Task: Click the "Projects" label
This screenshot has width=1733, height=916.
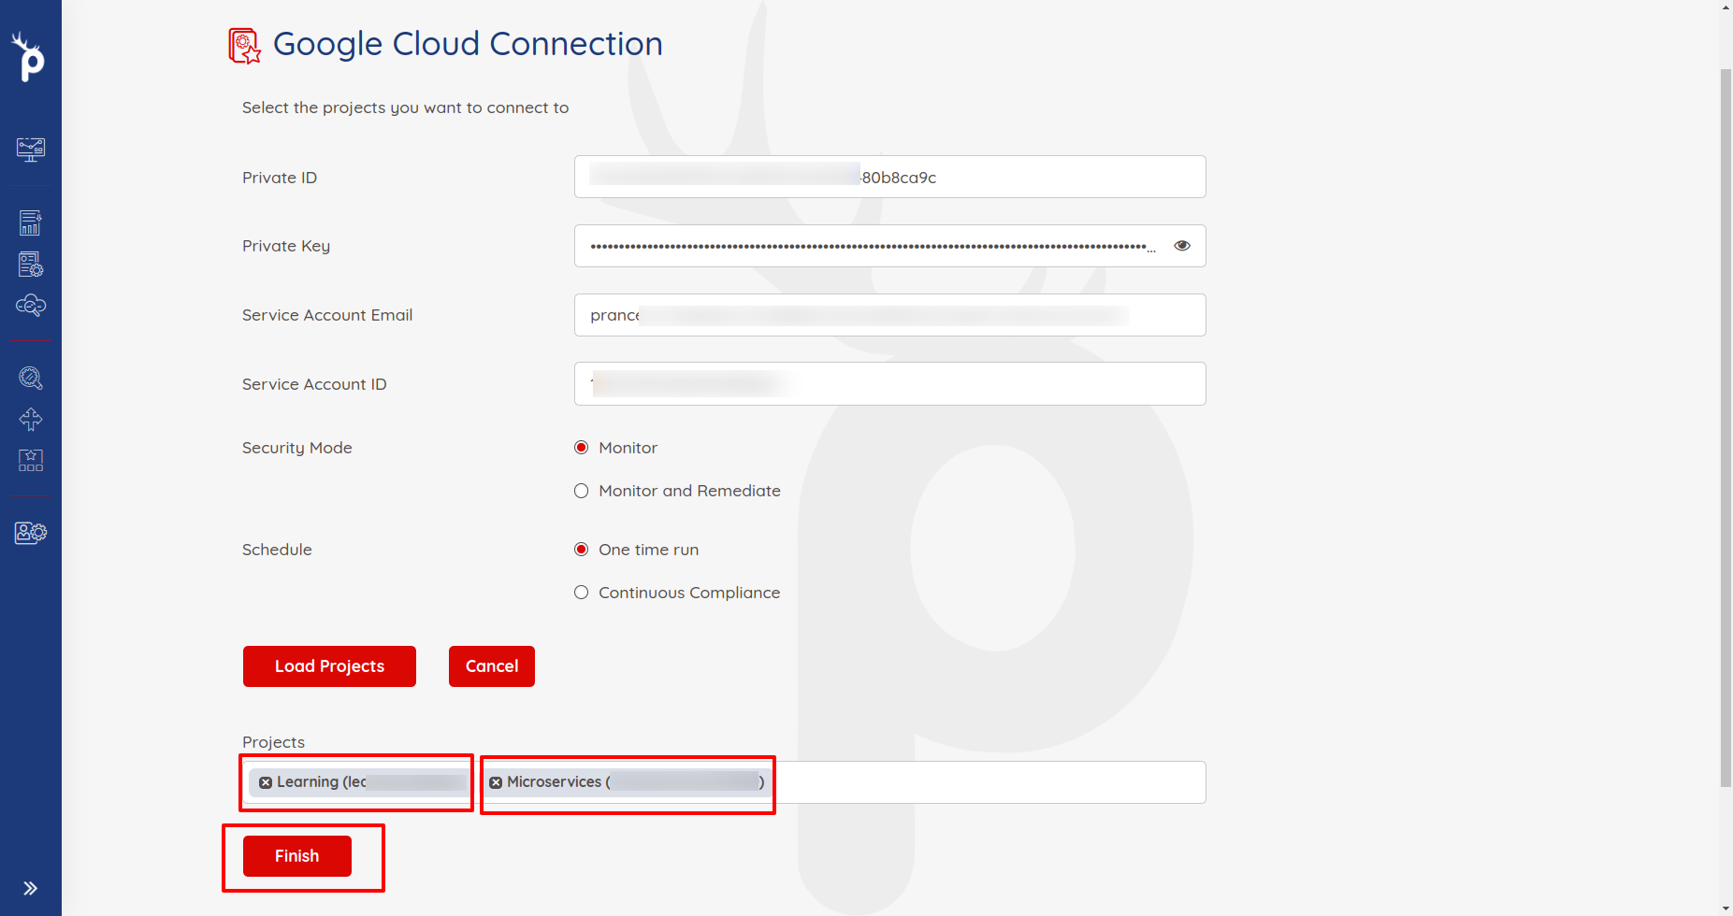Action: 273,742
